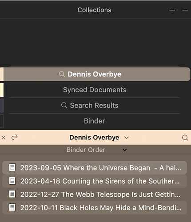Image resolution: width=191 pixels, height=222 pixels.
Task: Open search via header magnifier icon
Action: (x=185, y=138)
